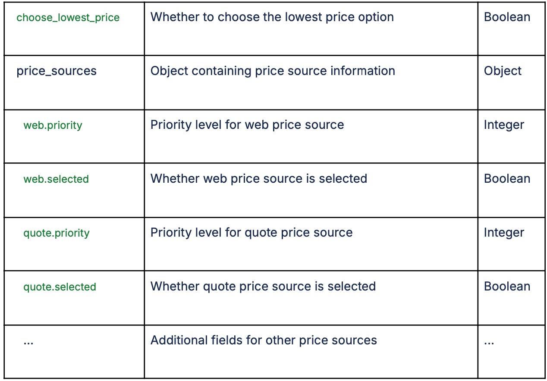Click the choose_lowest_price field name

coord(68,18)
